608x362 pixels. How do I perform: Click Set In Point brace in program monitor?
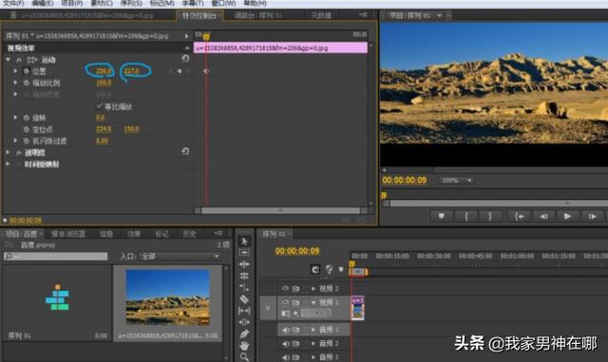pyautogui.click(x=466, y=217)
